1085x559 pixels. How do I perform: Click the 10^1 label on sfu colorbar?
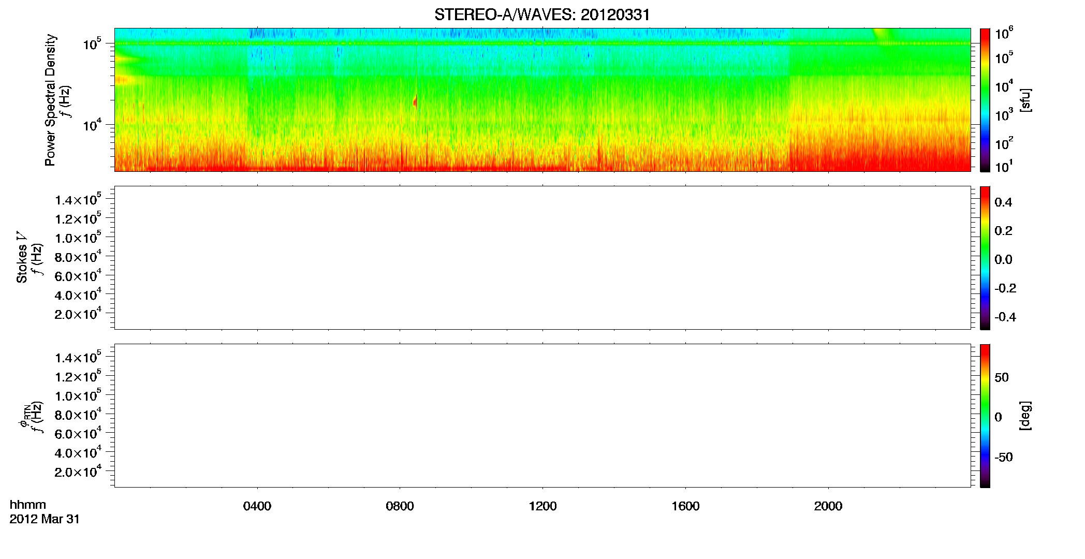pyautogui.click(x=1004, y=167)
